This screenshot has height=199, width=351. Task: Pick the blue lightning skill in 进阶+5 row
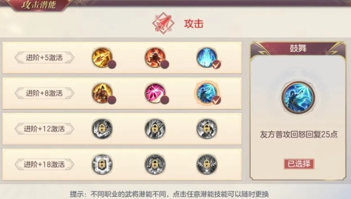coord(207,57)
